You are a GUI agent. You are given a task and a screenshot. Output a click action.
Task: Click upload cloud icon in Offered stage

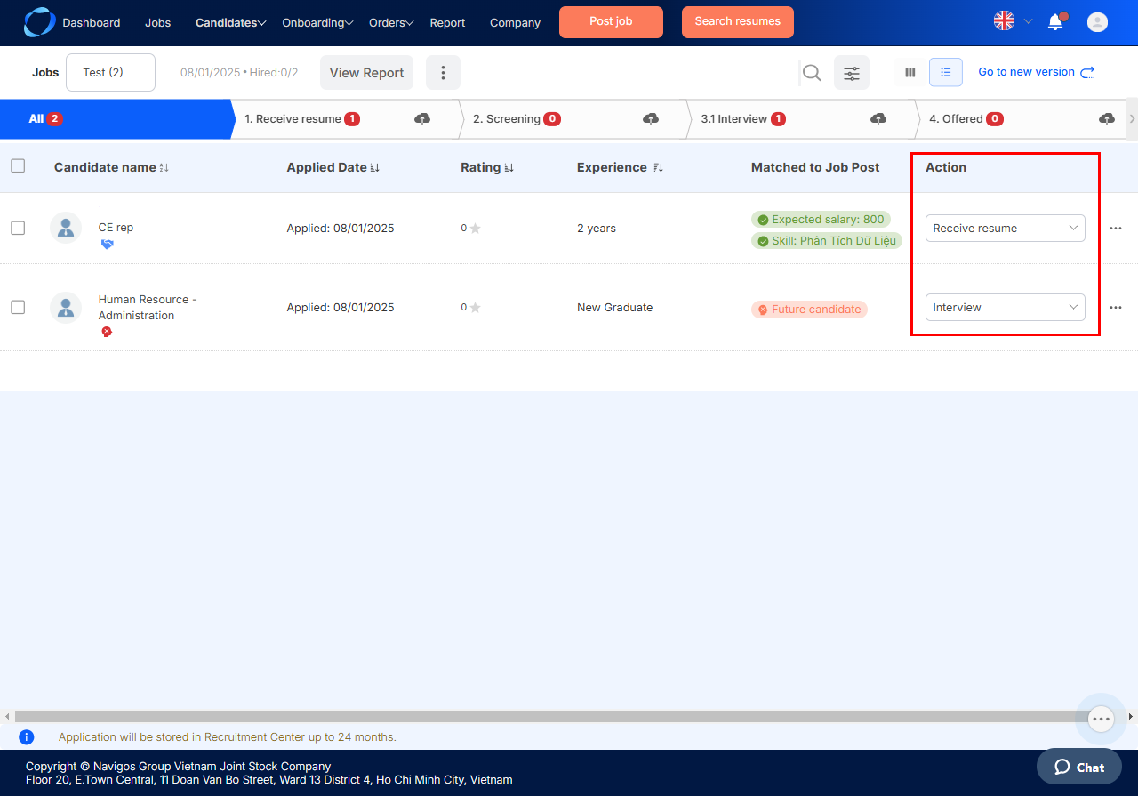pos(1107,118)
